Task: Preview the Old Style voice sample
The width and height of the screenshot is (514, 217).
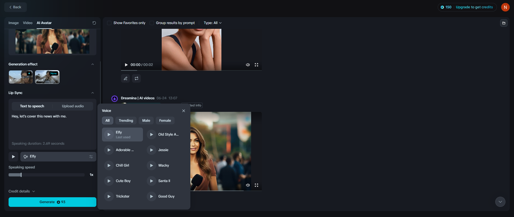Action: point(152,135)
